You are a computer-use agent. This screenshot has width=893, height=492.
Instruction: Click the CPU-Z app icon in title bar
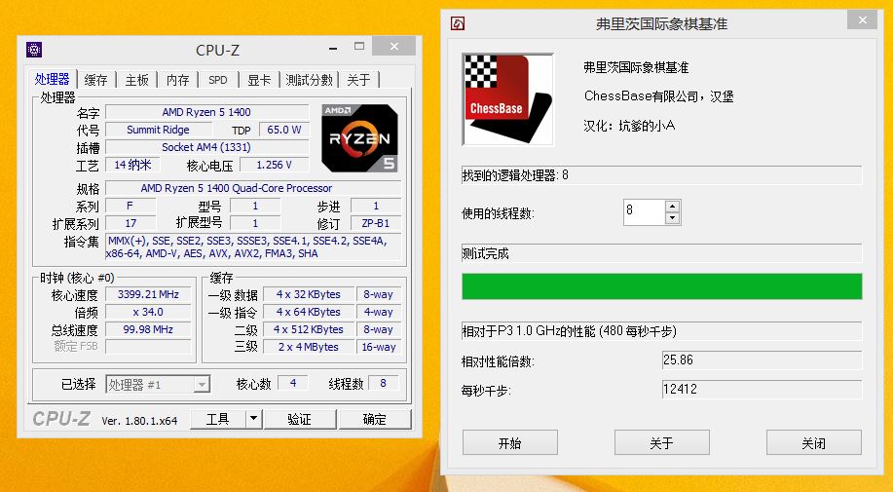coord(34,50)
